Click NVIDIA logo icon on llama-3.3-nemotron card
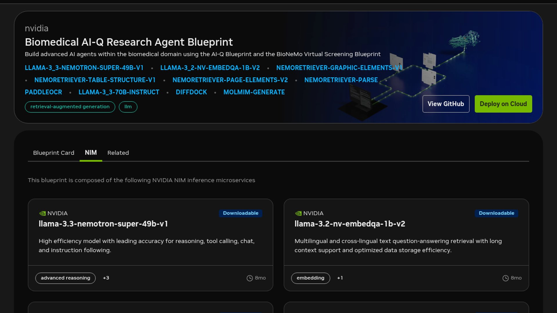 (42, 214)
